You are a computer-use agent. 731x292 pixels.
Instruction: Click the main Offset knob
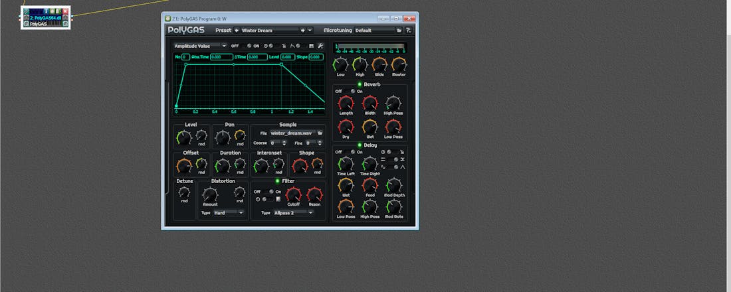click(x=183, y=165)
